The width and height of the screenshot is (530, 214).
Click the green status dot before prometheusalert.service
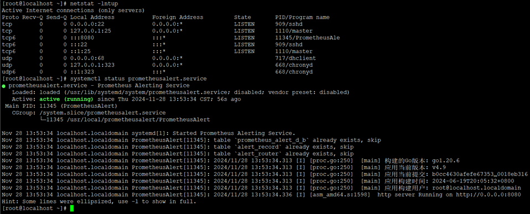3,86
